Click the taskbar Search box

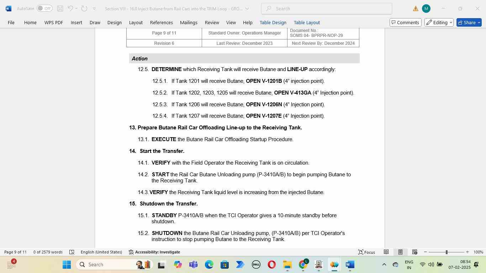coord(114,264)
